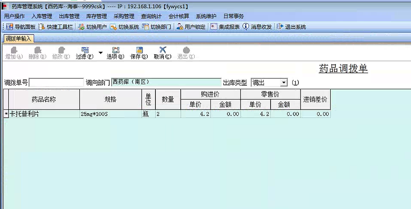Click the 过滤(F) filter toolbar button
The width and height of the screenshot is (411, 209).
tap(85, 53)
